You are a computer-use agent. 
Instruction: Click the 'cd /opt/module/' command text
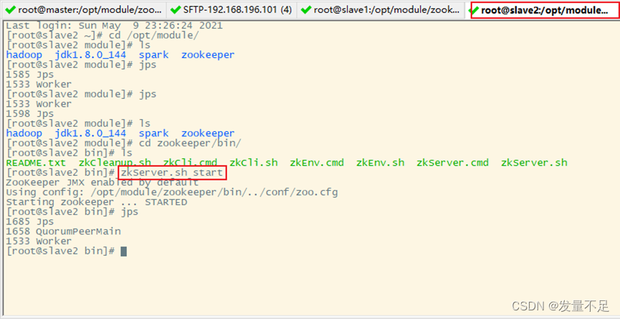click(x=154, y=36)
